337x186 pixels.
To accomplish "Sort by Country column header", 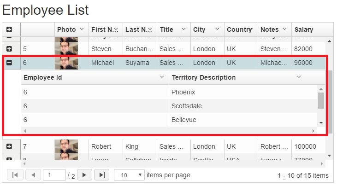I will [239, 29].
